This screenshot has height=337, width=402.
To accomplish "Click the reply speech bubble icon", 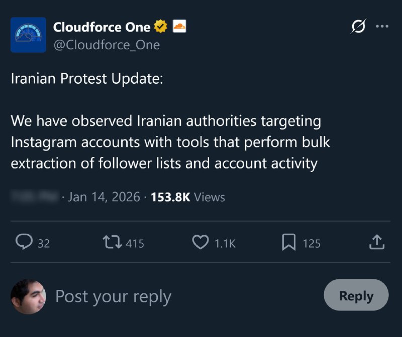I will pyautogui.click(x=24, y=243).
